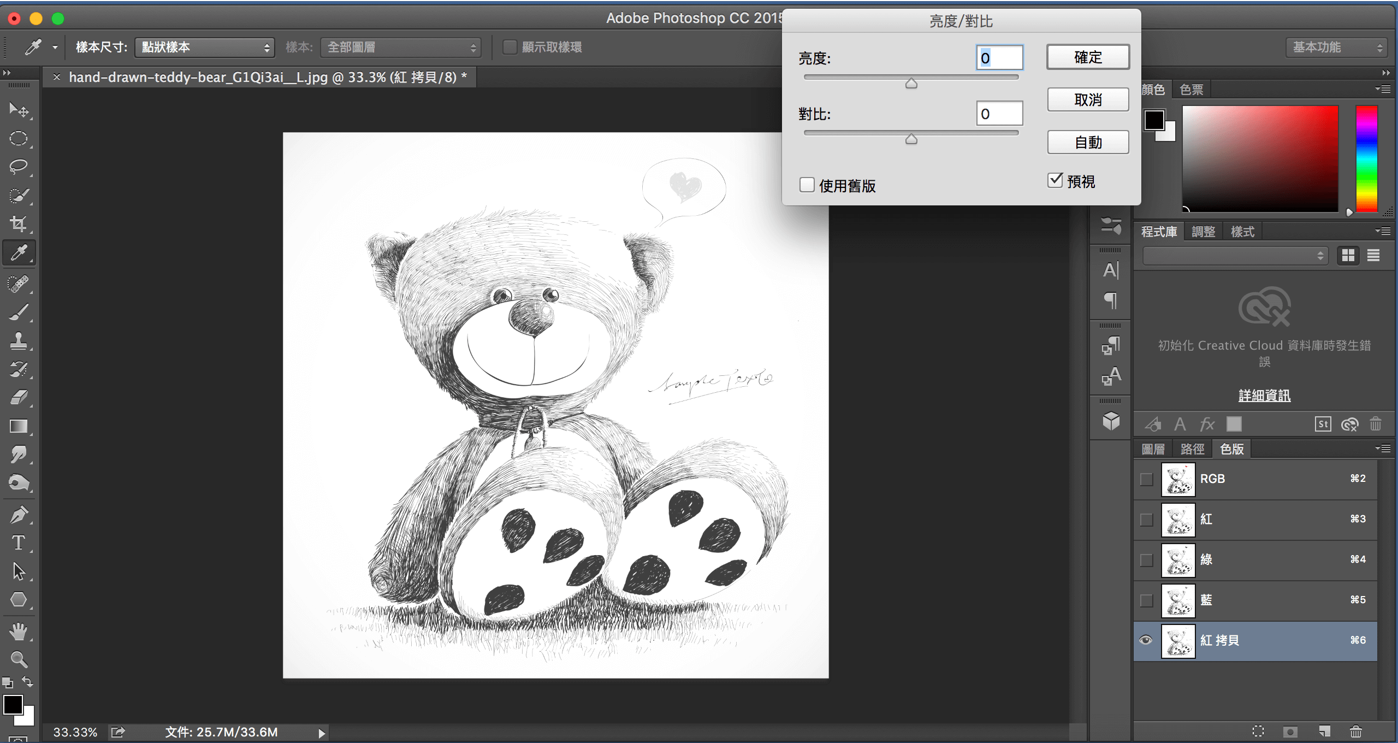The height and width of the screenshot is (743, 1398).
Task: Select the Hand tool
Action: click(x=19, y=632)
